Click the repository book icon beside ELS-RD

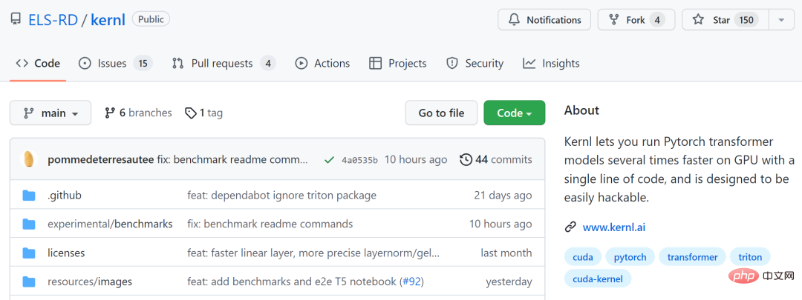click(16, 20)
